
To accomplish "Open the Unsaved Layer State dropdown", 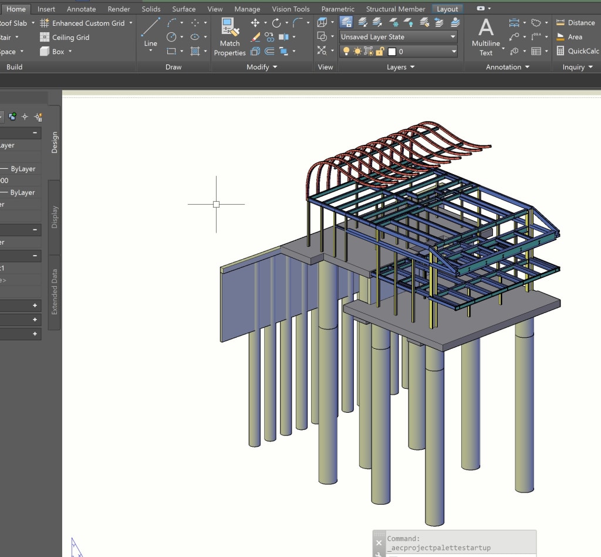I will (x=452, y=36).
